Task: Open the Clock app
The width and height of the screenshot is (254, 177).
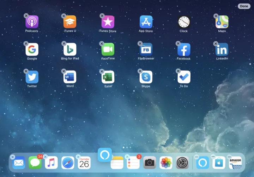Action: pos(184,22)
